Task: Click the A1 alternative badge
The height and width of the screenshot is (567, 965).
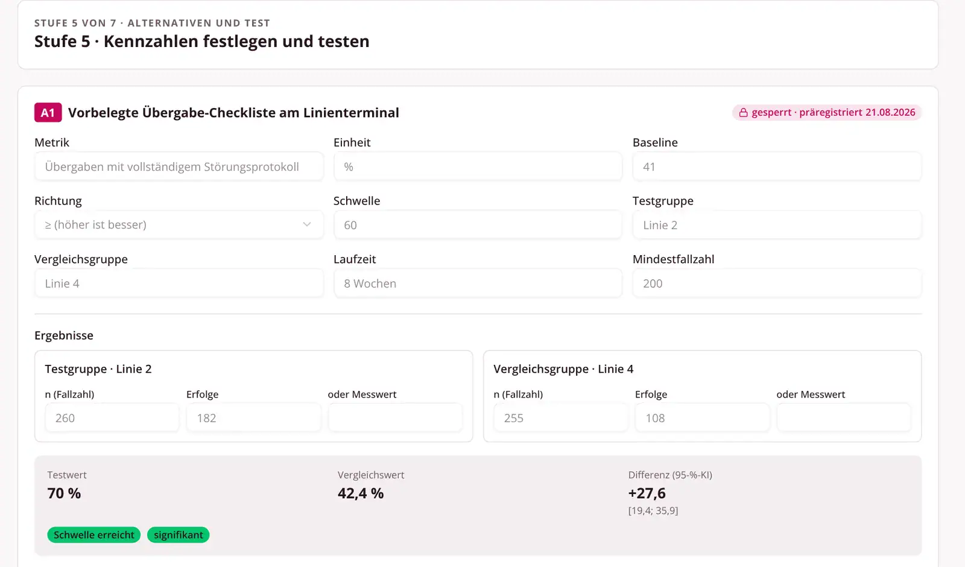Action: (48, 113)
